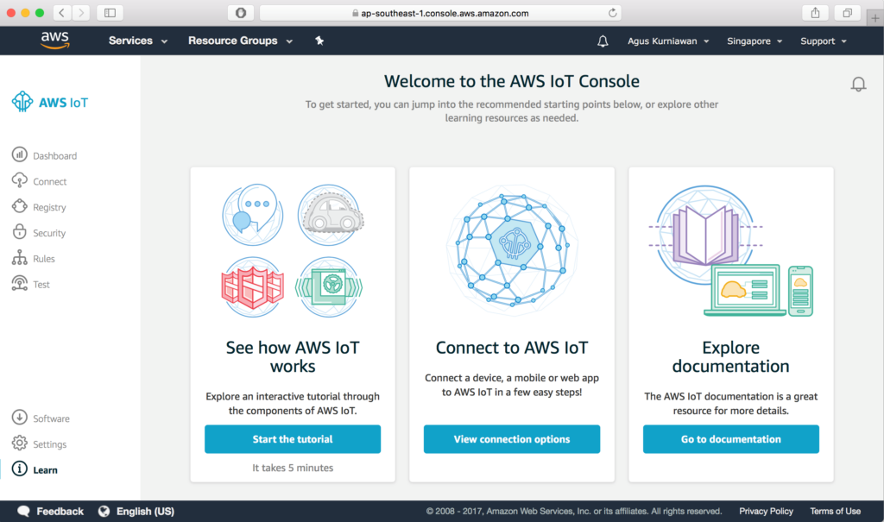Open the Privacy Policy link

tap(766, 511)
